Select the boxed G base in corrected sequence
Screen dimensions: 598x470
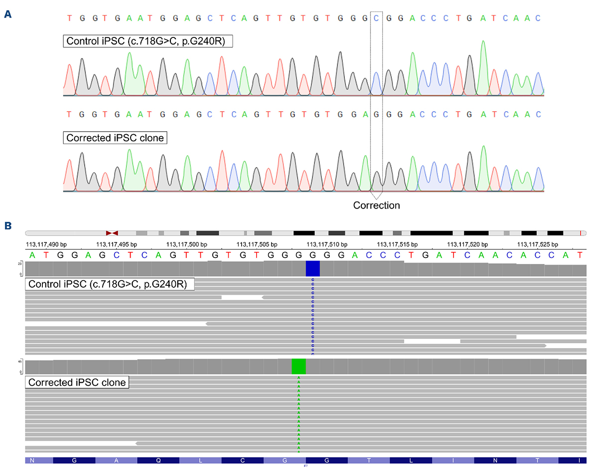tap(377, 114)
